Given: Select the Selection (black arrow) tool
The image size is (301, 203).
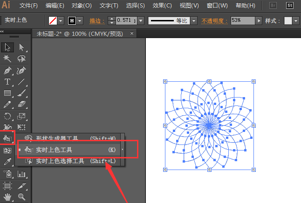Looking at the screenshot, I should [7, 47].
